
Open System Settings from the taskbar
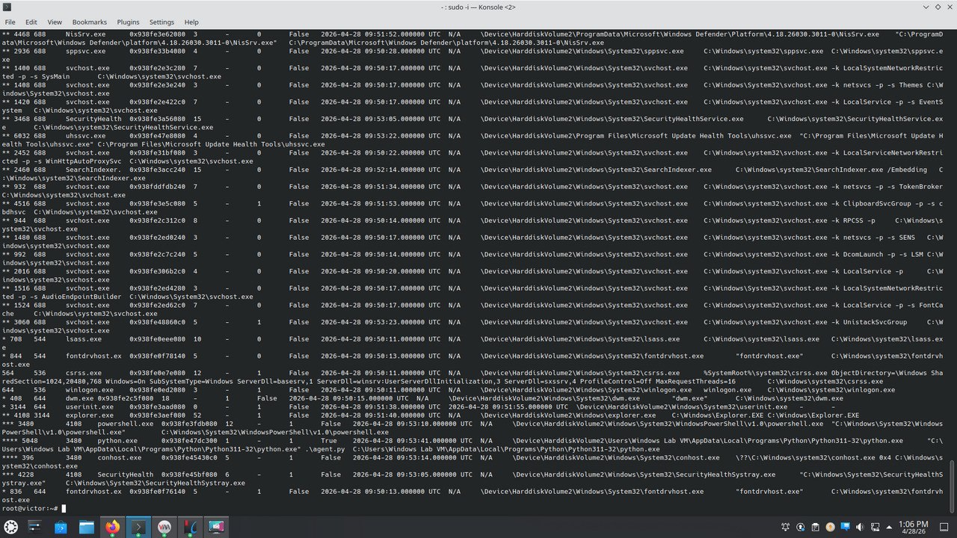35,528
